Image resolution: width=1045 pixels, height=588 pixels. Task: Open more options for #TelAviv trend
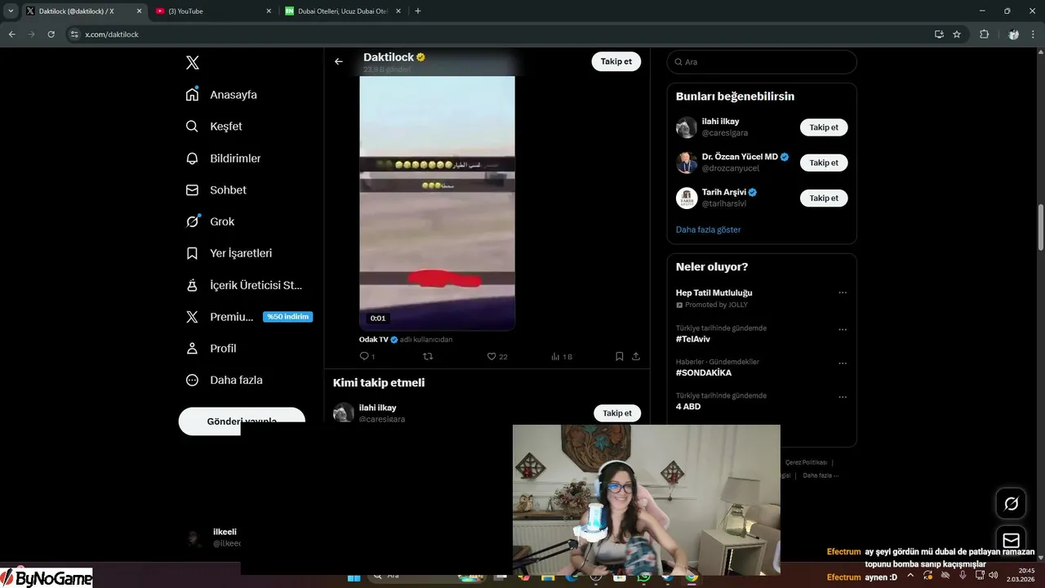click(x=843, y=330)
